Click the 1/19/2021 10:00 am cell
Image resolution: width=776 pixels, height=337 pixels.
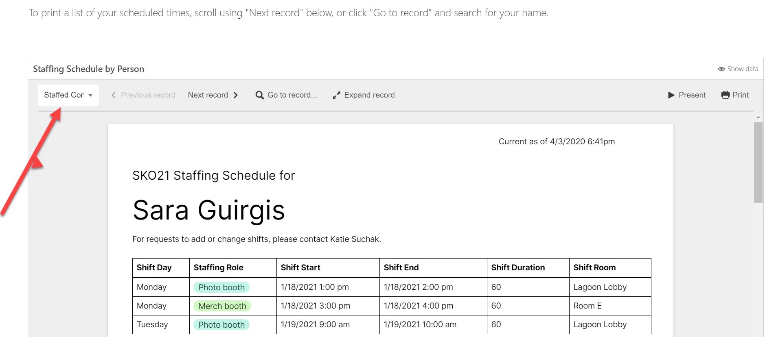click(x=433, y=325)
